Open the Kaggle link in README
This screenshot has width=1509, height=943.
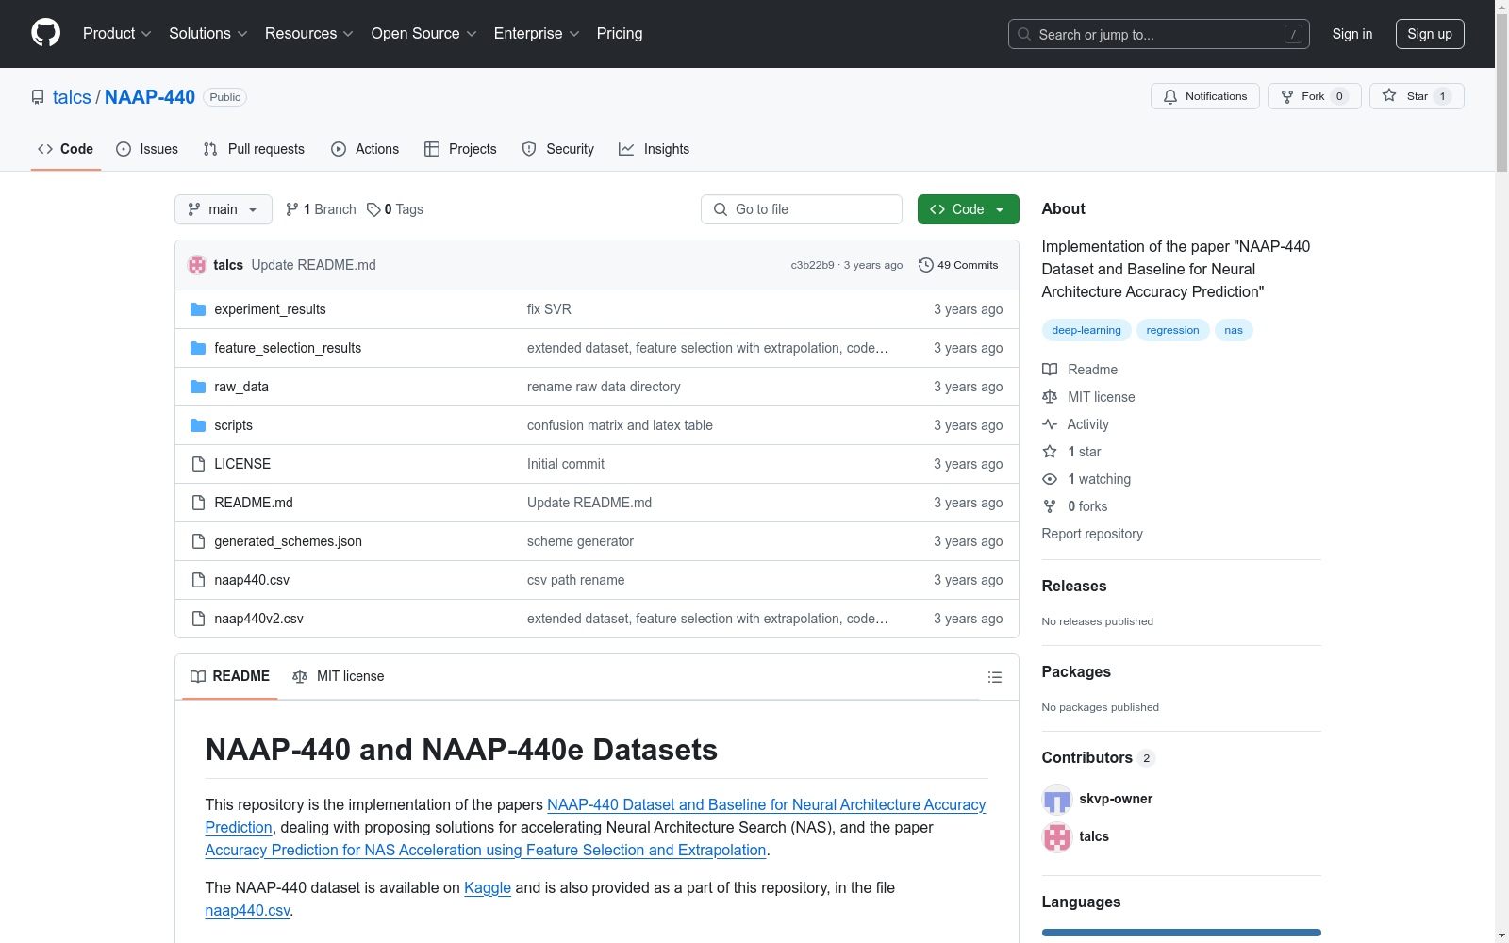click(x=488, y=887)
